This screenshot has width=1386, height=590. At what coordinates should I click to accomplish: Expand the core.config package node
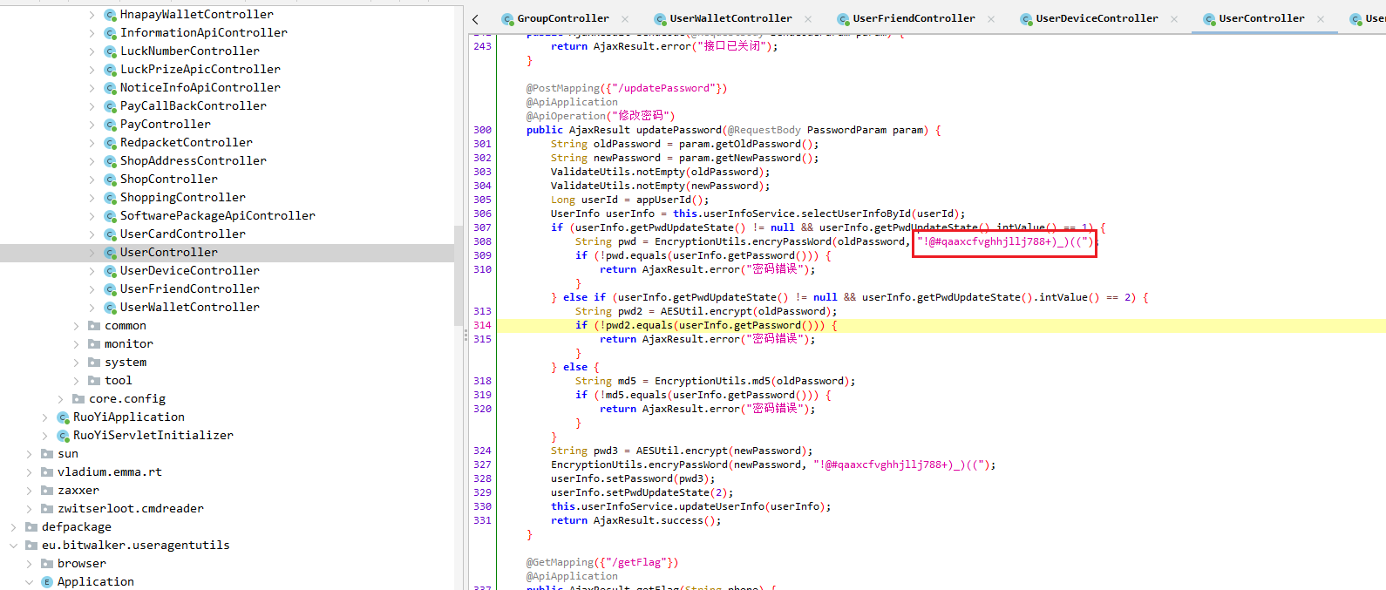coord(61,399)
